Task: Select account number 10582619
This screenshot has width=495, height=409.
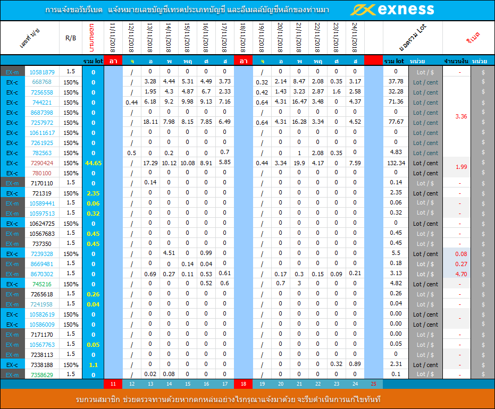Action: pos(42,314)
